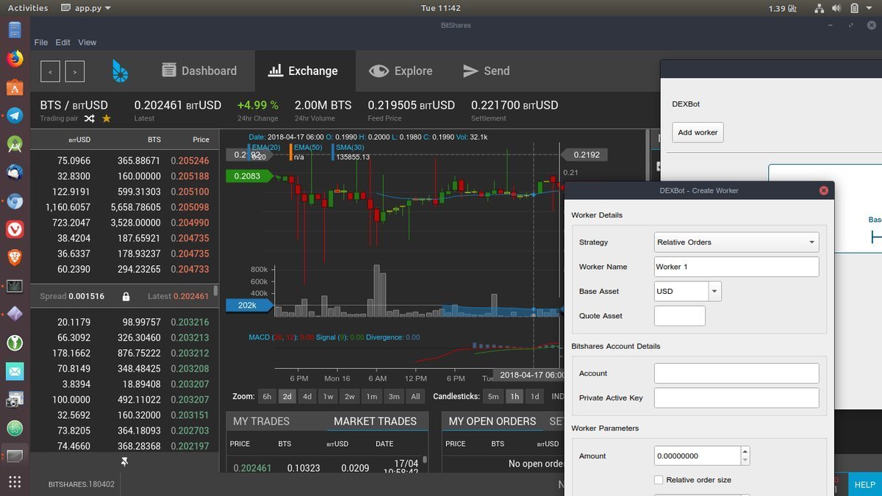Viewport: 882px width, 496px height.
Task: Choose 1d candlesticks
Action: [x=535, y=397]
